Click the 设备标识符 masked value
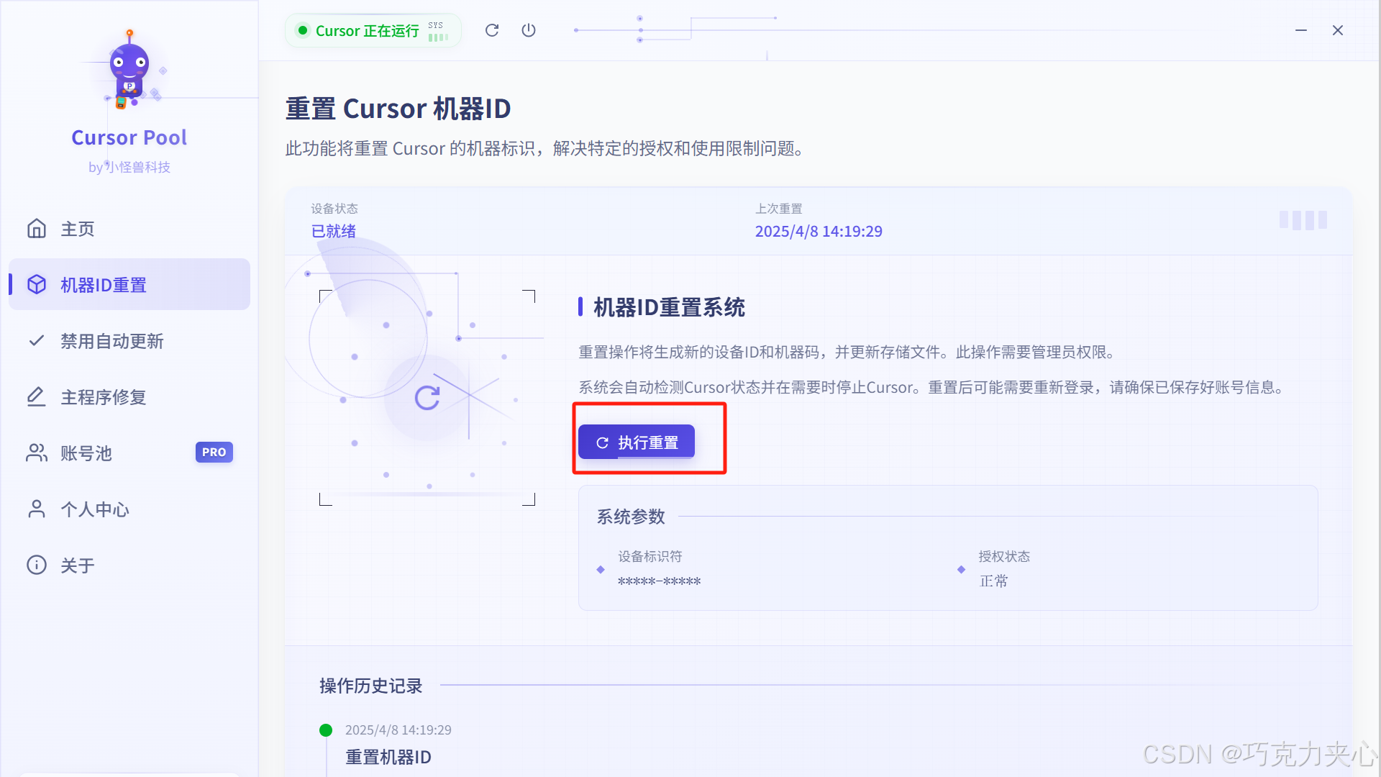 [x=659, y=581]
